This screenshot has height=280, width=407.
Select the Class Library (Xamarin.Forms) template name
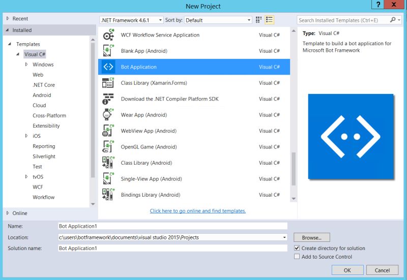pyautogui.click(x=154, y=83)
